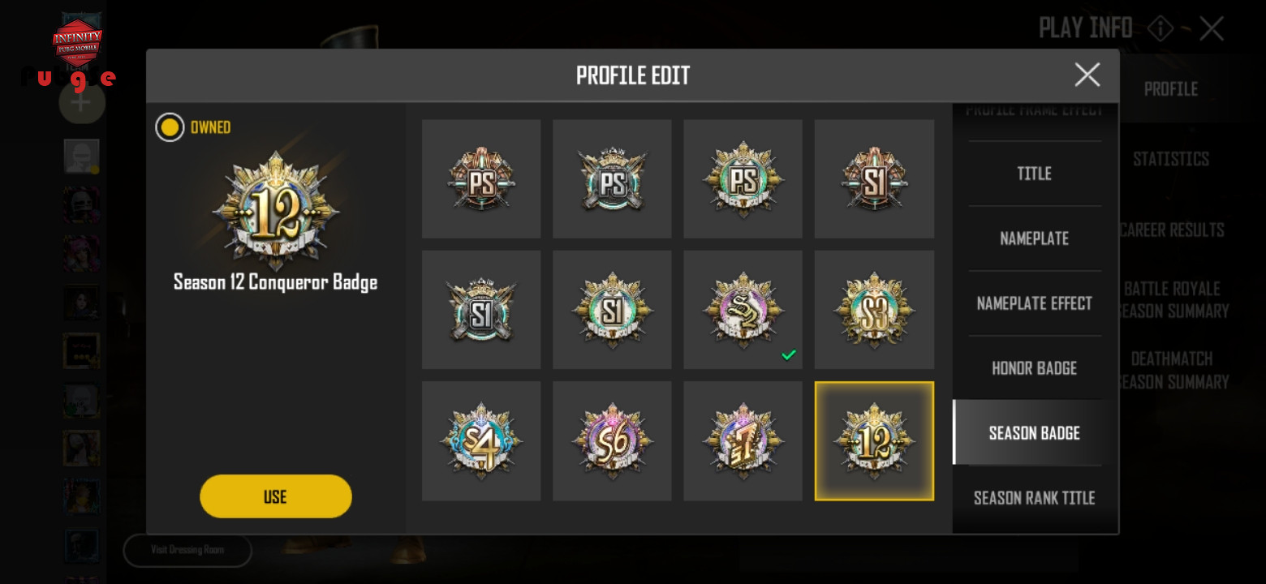Click the yellow USE button
The width and height of the screenshot is (1266, 584).
[x=276, y=496]
